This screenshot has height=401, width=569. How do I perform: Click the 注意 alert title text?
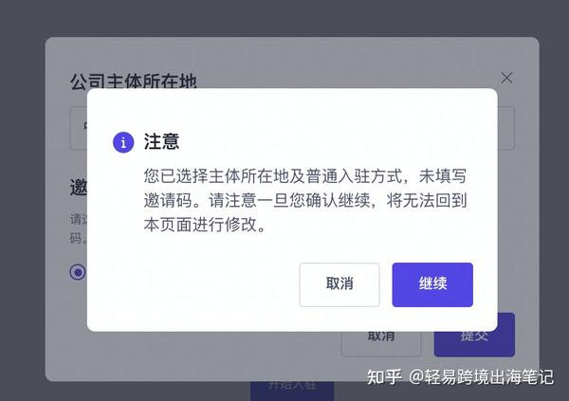pyautogui.click(x=161, y=141)
